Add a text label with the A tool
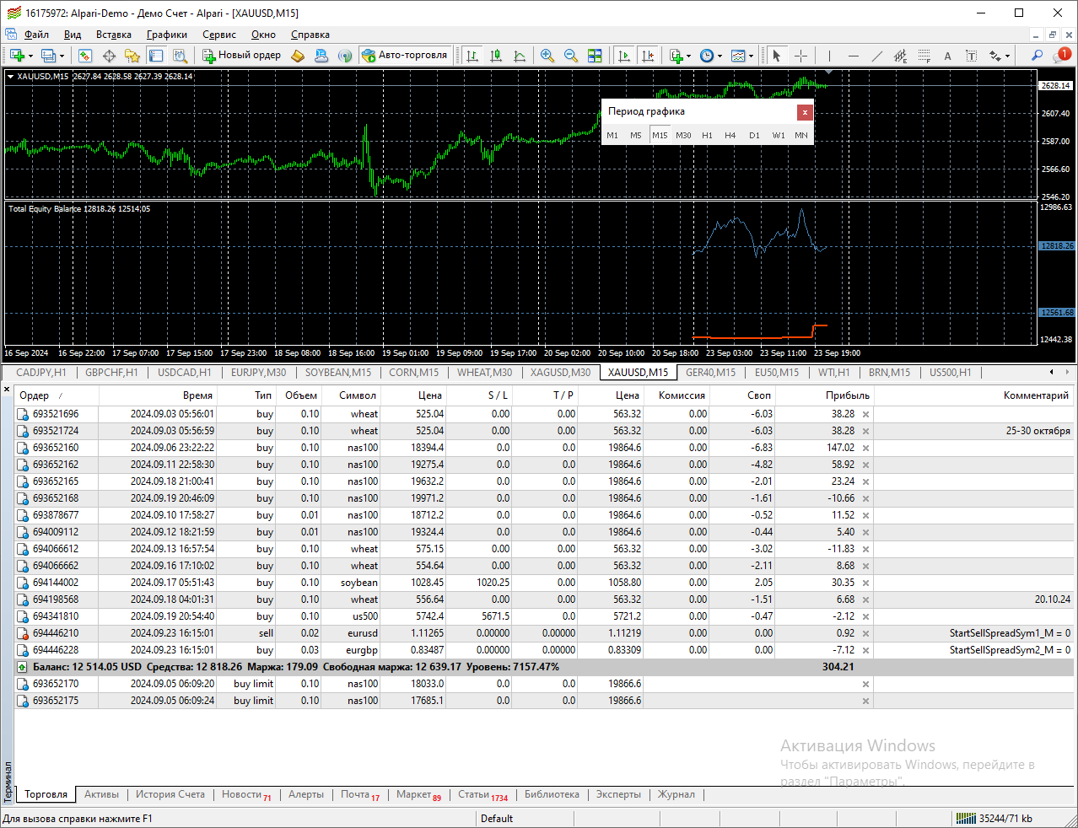Viewport: 1078px width, 828px height. coord(947,56)
